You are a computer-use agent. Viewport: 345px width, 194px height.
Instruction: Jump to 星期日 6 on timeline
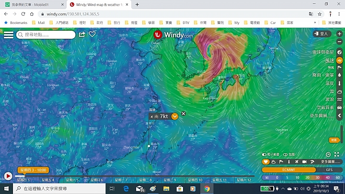pos(97,180)
